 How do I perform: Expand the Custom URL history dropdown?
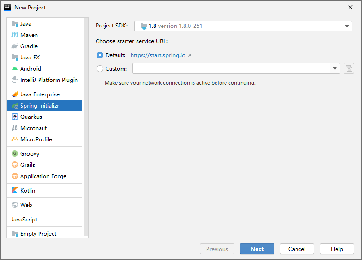coord(335,68)
